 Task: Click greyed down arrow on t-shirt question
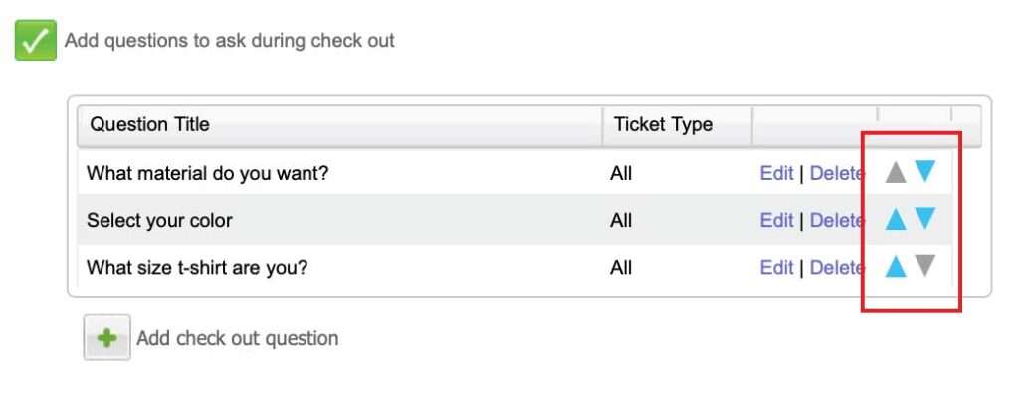coord(924,265)
